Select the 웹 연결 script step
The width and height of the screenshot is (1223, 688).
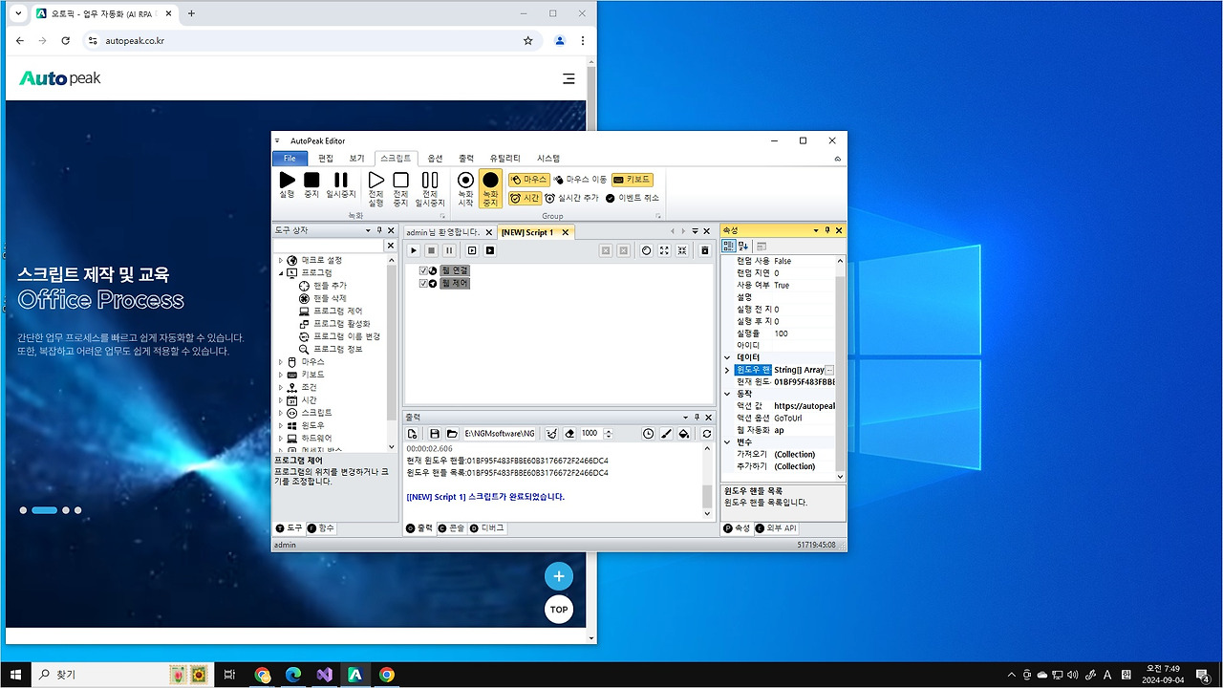[455, 270]
